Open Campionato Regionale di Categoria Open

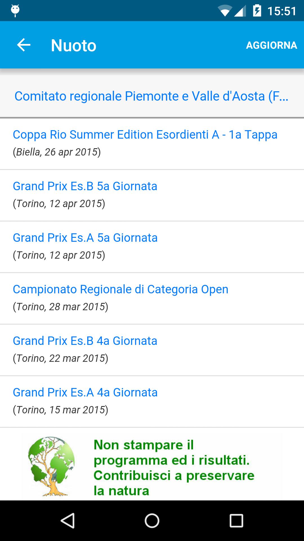coord(120,289)
